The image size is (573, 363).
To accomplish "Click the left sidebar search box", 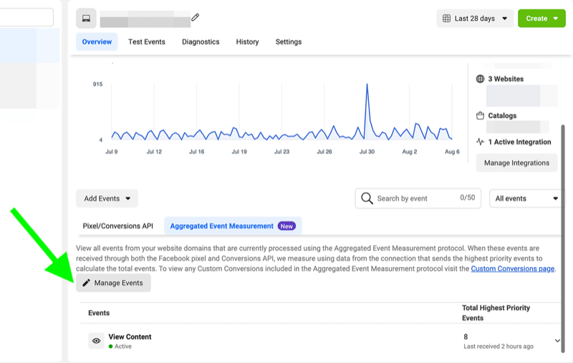I will [27, 17].
